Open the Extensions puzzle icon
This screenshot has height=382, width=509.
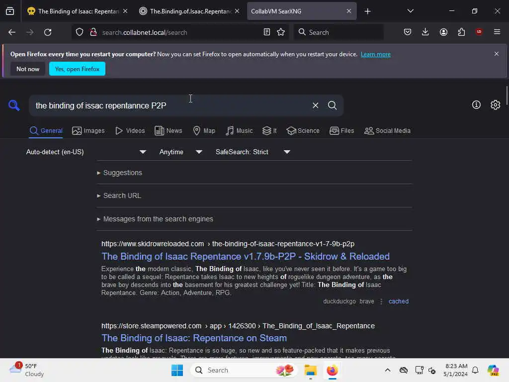point(461,32)
